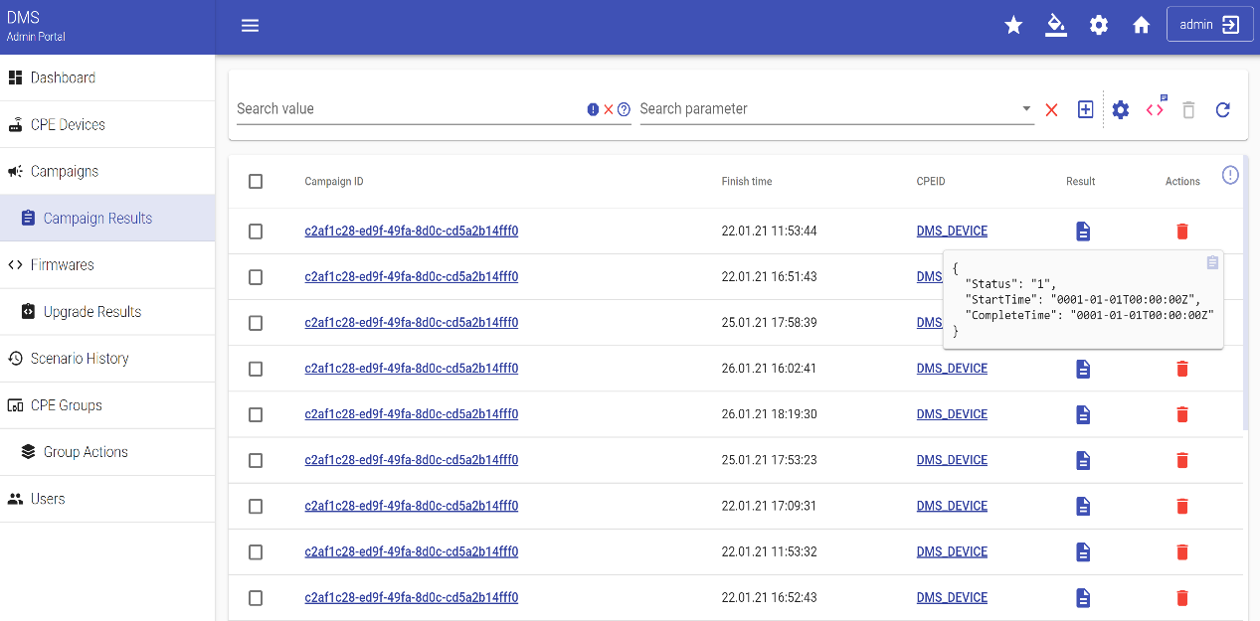This screenshot has width=1260, height=621.
Task: Delete result finished 26.01.21 16:02:41
Action: coord(1182,369)
